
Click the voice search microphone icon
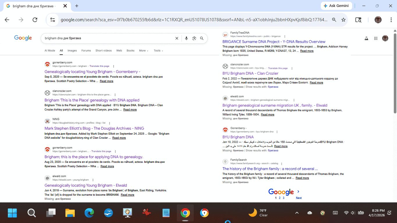(186, 38)
